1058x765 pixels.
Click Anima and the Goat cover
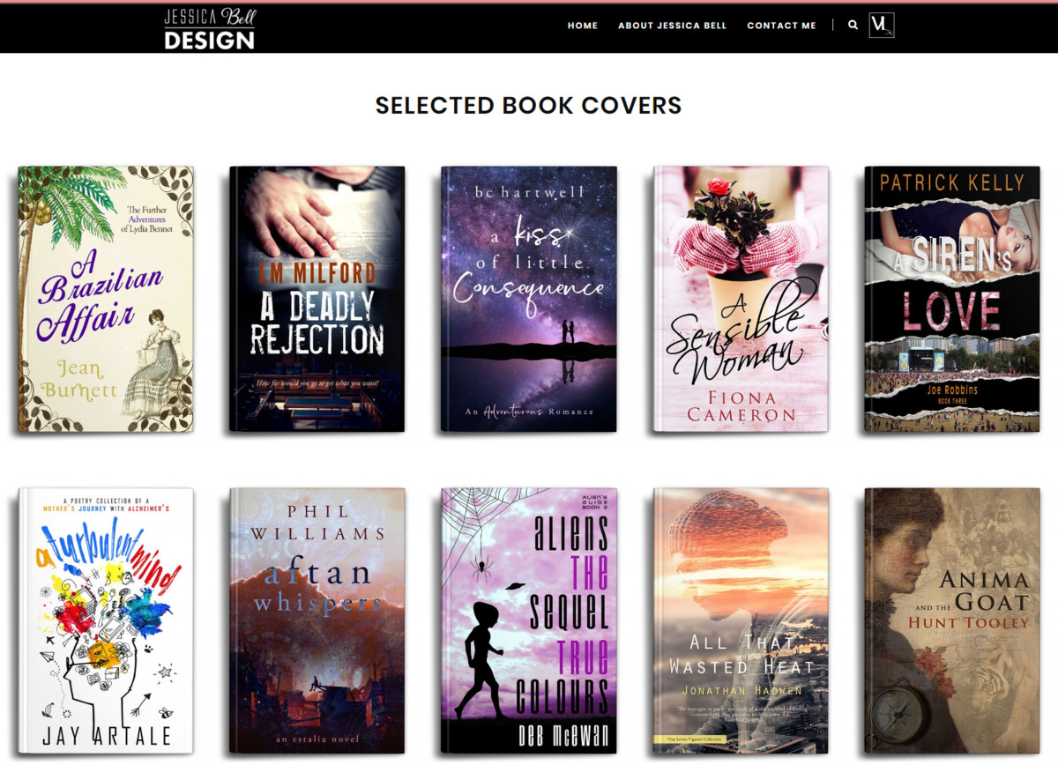(x=952, y=620)
